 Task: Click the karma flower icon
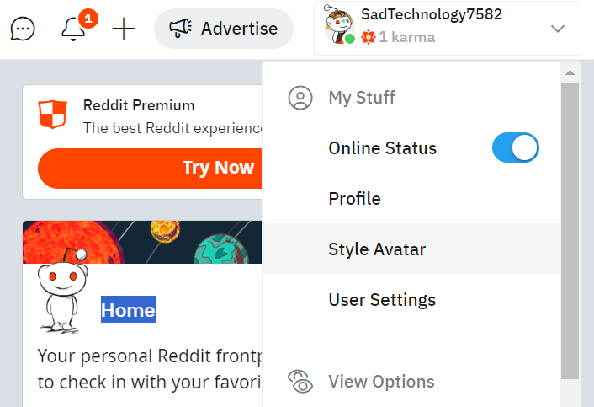click(369, 37)
